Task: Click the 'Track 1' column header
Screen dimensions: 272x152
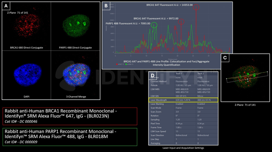Action: tap(179, 73)
